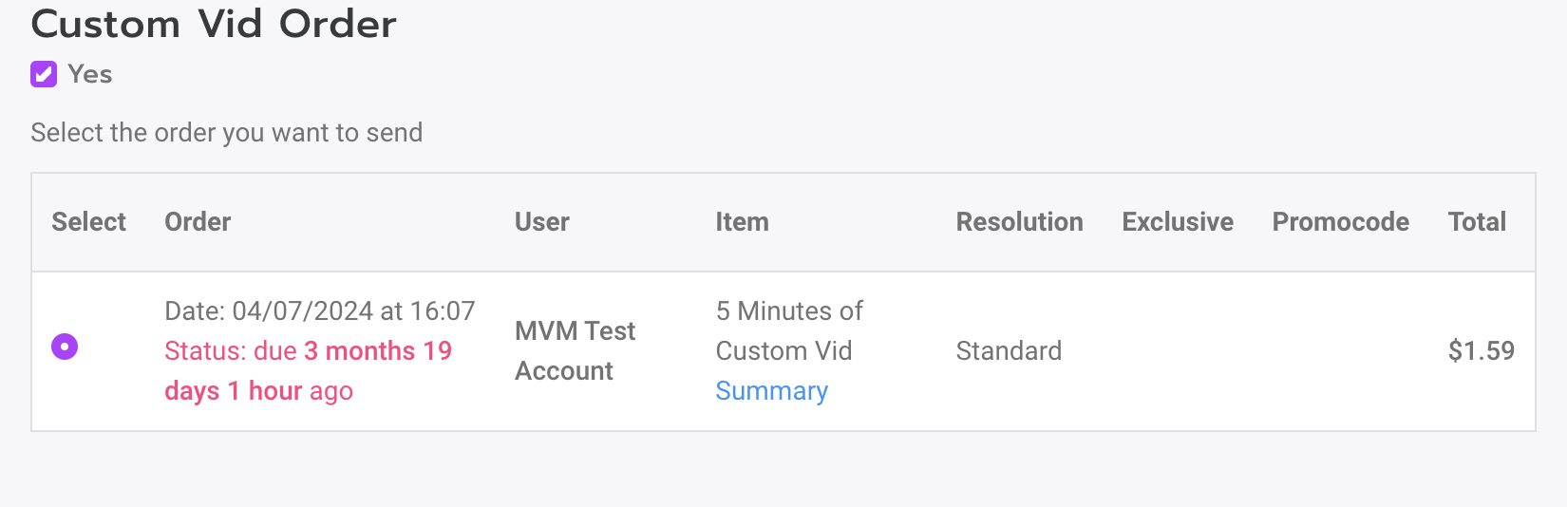Click the Total column header
Image resolution: width=1567 pixels, height=507 pixels.
(x=1477, y=221)
